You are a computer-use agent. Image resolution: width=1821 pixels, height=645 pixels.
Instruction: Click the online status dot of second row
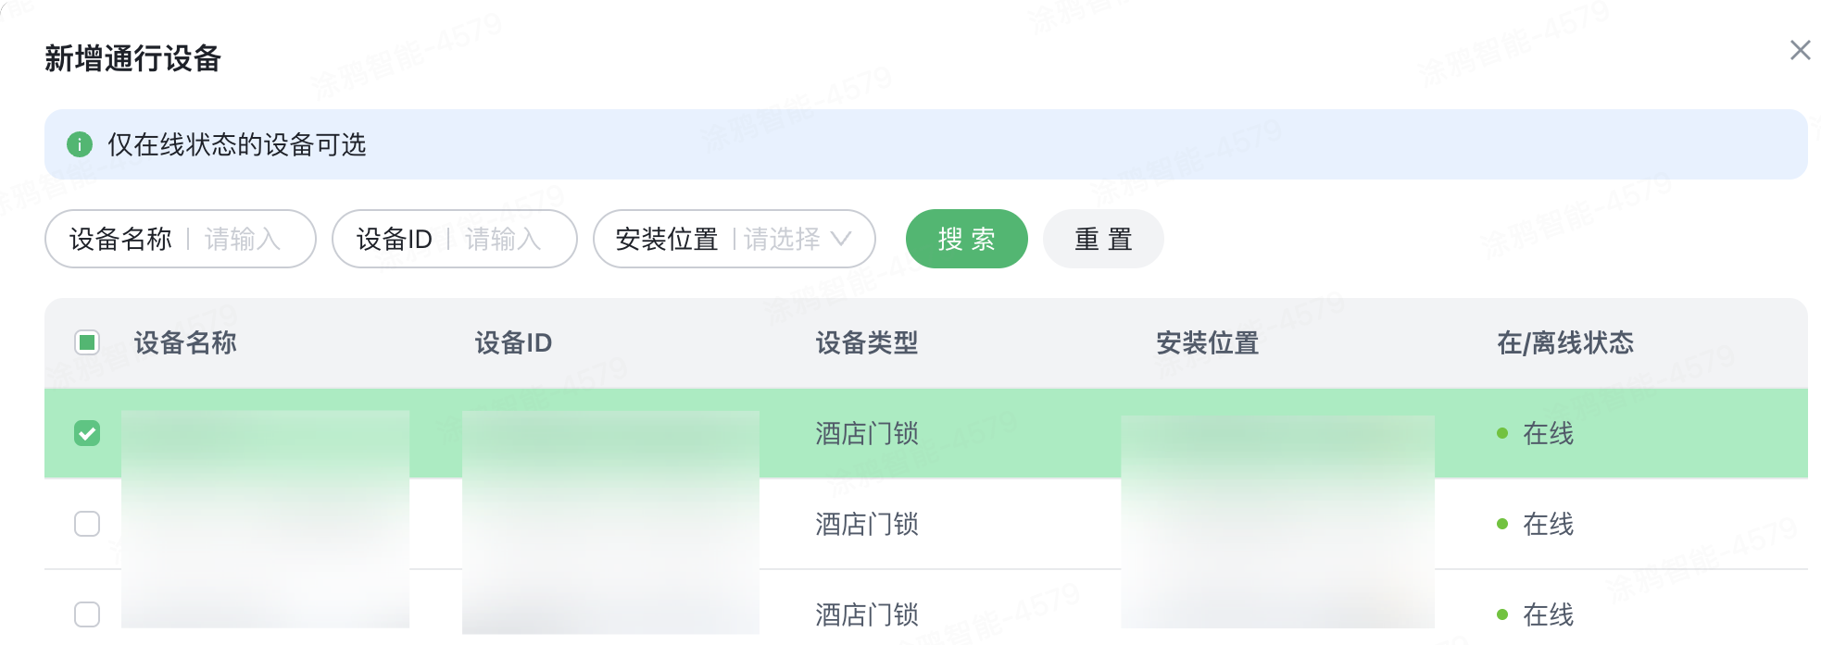[x=1502, y=524]
